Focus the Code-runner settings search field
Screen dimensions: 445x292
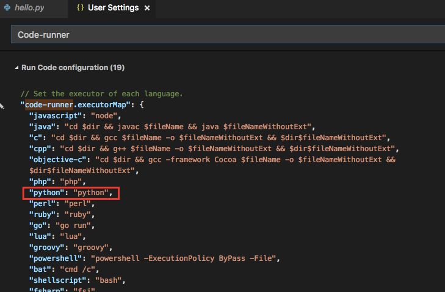pos(228,35)
